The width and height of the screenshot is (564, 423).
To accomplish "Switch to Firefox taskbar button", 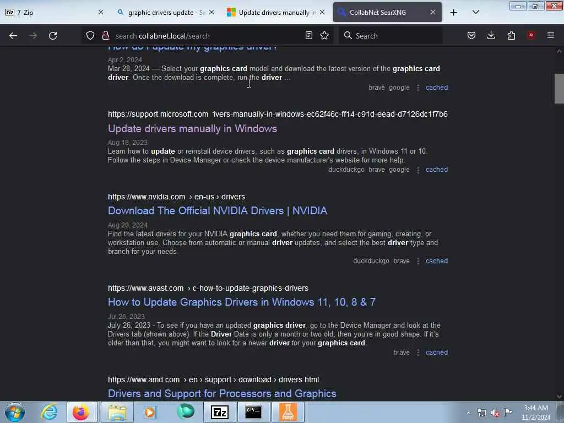I will (x=81, y=412).
